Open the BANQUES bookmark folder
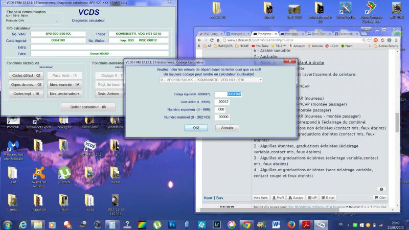This screenshot has height=230, width=409. coord(223,46)
